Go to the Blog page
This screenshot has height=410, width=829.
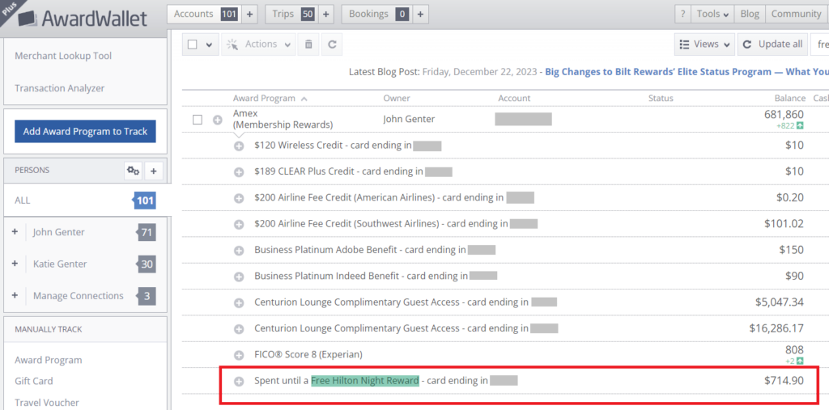coord(749,15)
